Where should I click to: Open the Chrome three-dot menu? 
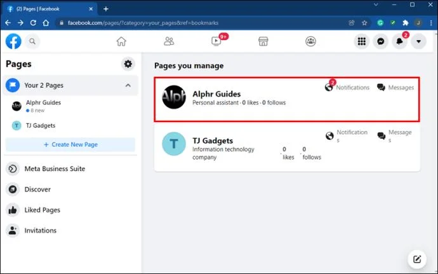[431, 23]
